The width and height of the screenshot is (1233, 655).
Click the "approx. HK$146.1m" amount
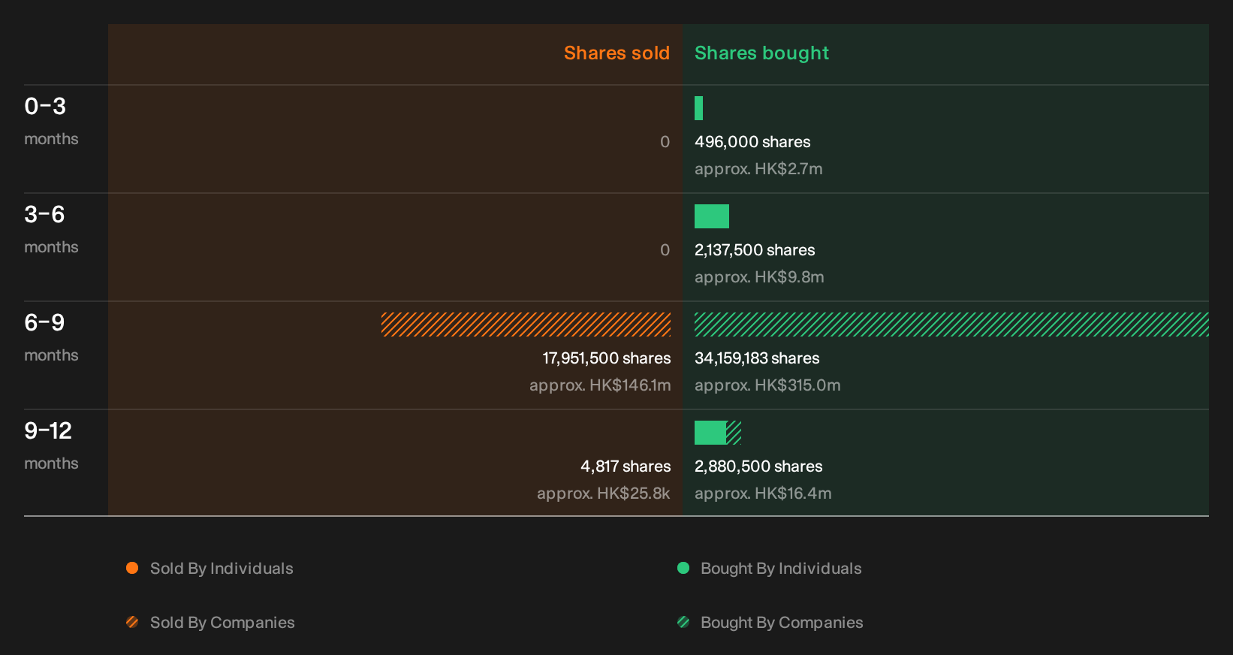coord(600,385)
